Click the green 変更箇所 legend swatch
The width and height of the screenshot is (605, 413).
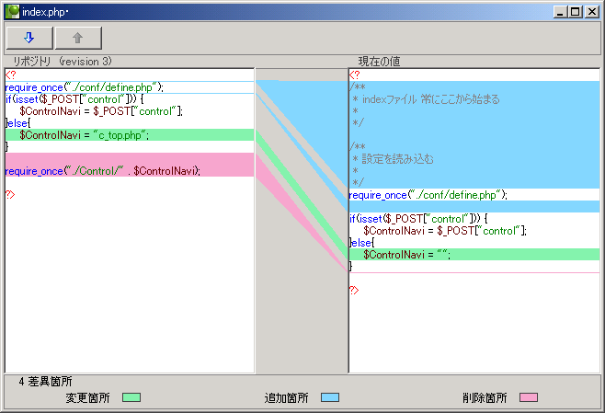coord(131,397)
